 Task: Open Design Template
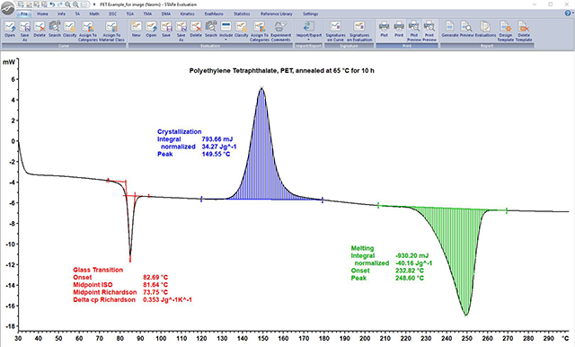[x=505, y=31]
